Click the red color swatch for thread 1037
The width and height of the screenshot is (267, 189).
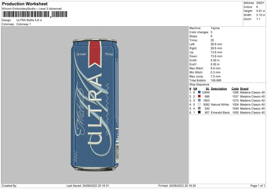tap(199, 96)
